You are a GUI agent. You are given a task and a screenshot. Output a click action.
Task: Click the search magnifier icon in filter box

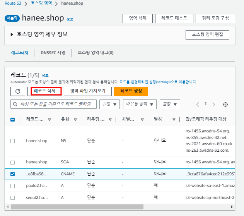[x=15, y=104]
